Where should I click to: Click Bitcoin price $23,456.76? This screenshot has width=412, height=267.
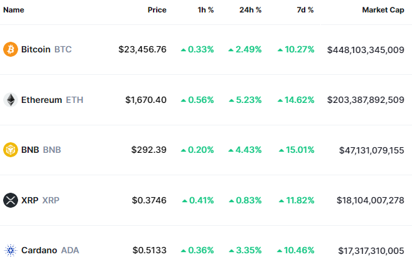coord(142,49)
